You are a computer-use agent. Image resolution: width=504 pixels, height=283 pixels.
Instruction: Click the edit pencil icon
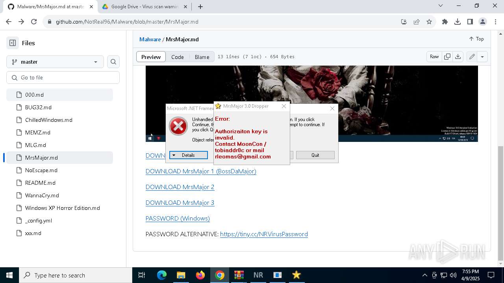[472, 57]
